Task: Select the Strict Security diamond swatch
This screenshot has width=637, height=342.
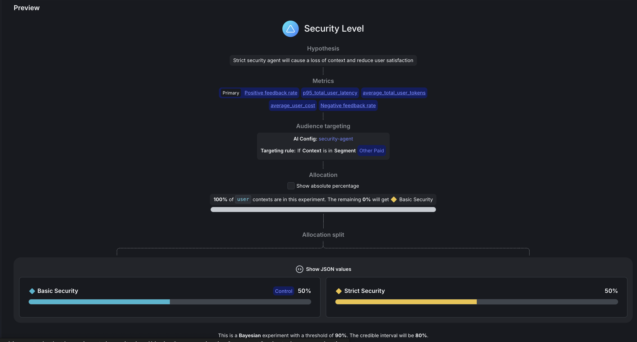Action: click(339, 291)
